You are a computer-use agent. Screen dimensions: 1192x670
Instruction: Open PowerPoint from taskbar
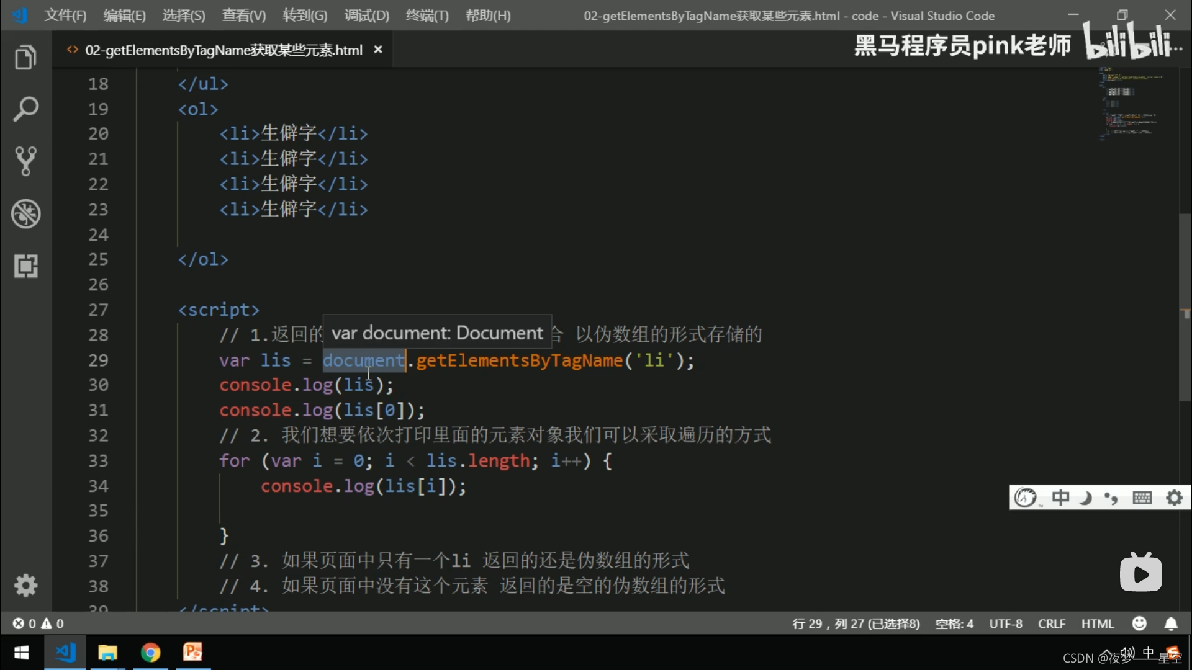pos(192,653)
